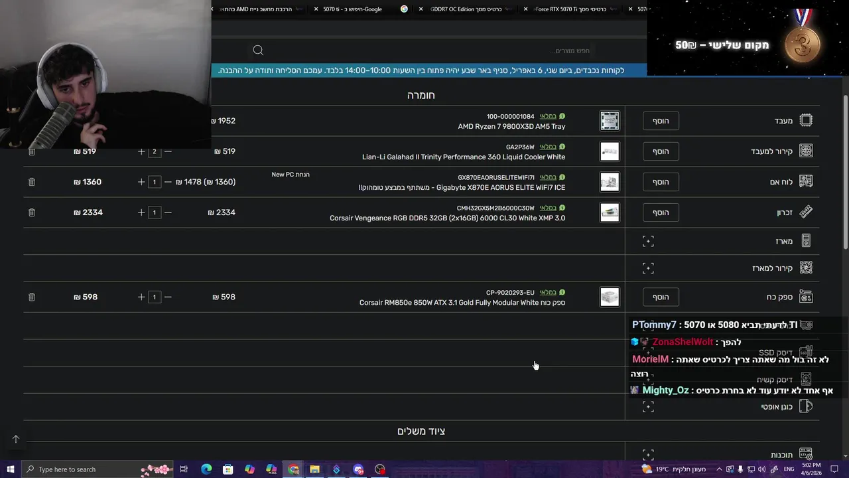The width and height of the screenshot is (849, 478).
Task: Increase quantity of Corsair RM850e power supply
Action: click(x=141, y=297)
